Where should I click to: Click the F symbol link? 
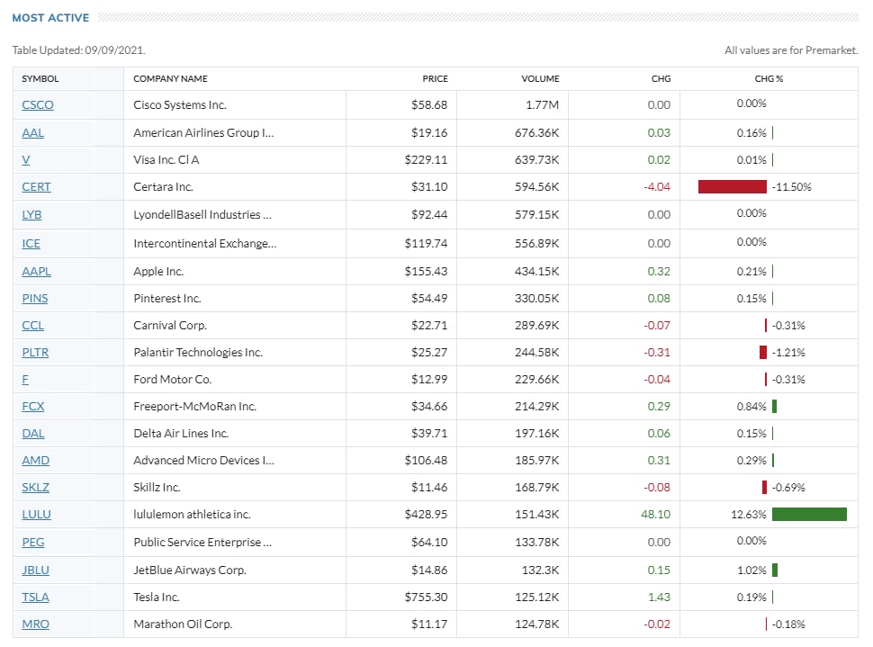[x=25, y=379]
